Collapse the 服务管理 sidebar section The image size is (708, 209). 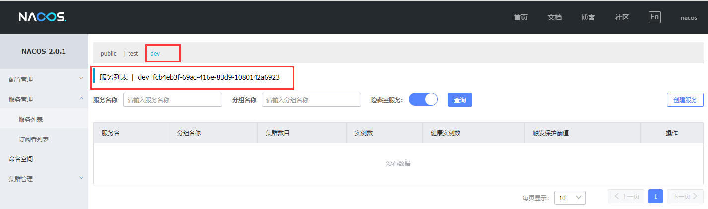coord(44,99)
